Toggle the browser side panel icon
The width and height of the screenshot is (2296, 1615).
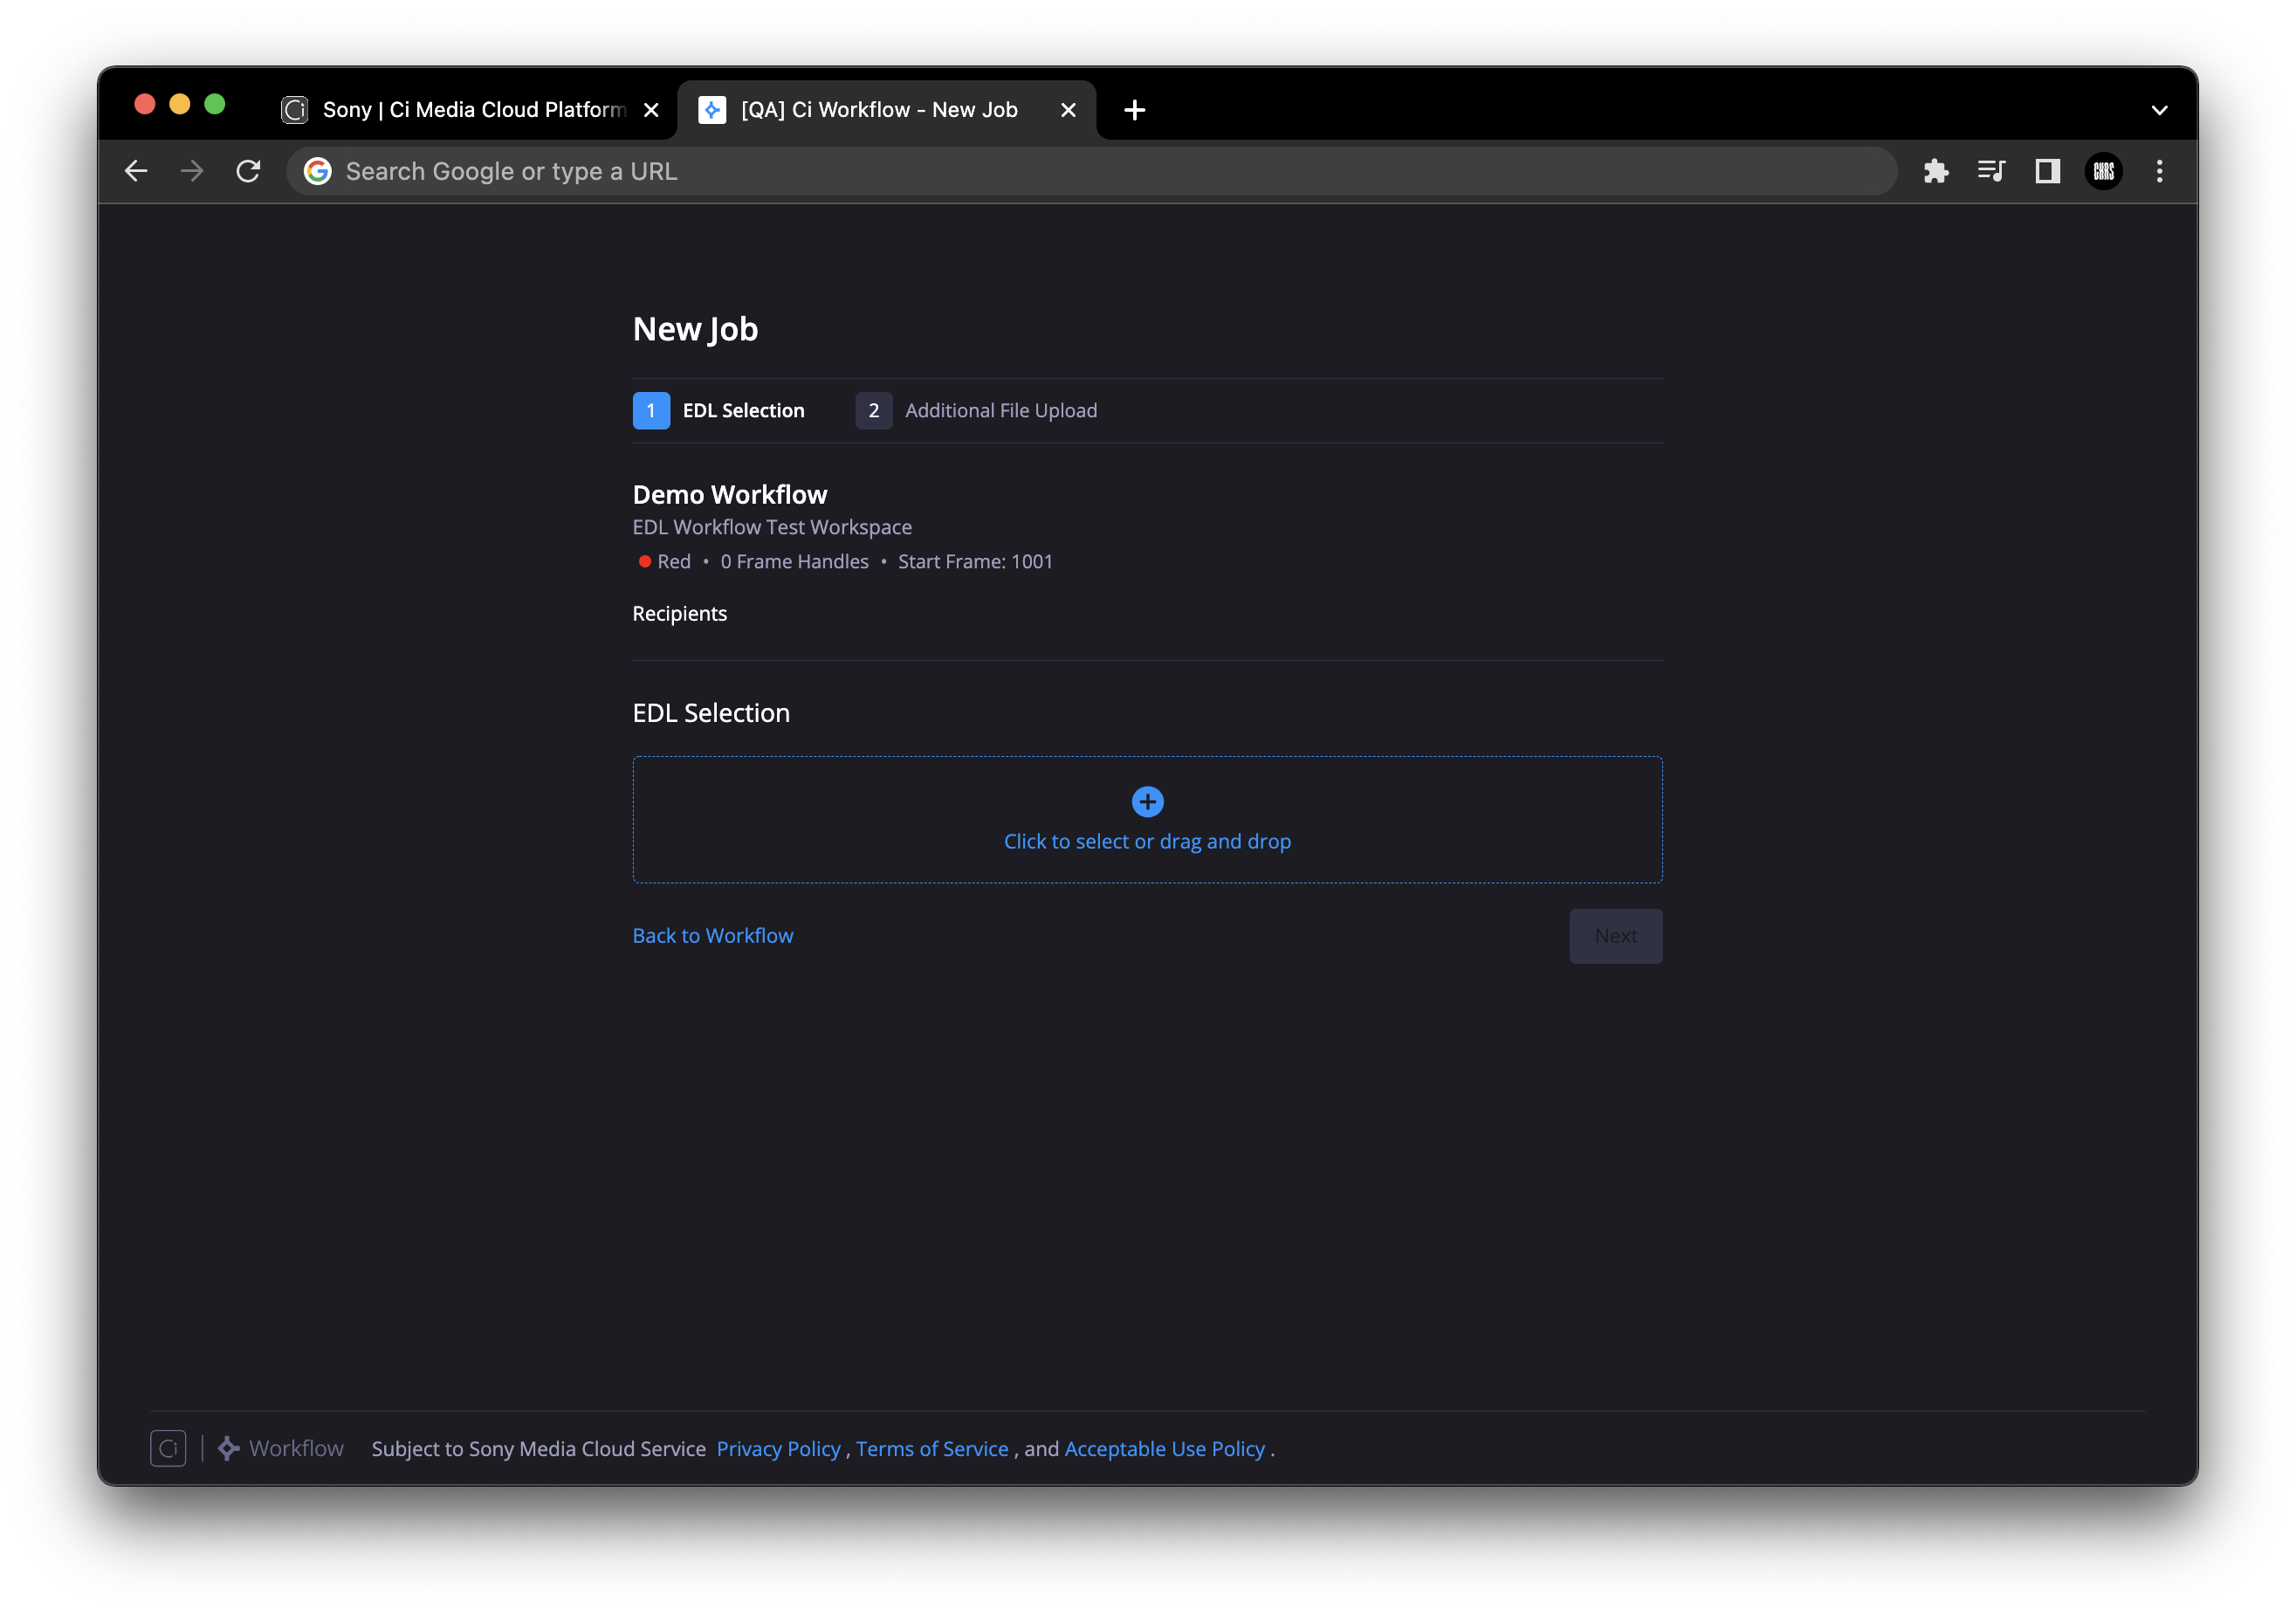click(x=2047, y=171)
